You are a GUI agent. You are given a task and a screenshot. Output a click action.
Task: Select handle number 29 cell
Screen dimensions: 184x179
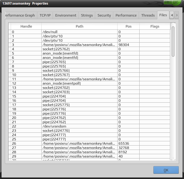click(26, 156)
